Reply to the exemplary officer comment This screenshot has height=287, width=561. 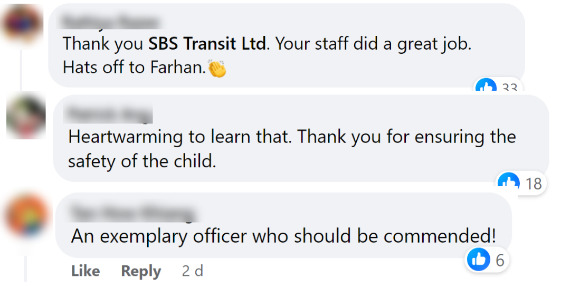tap(141, 271)
